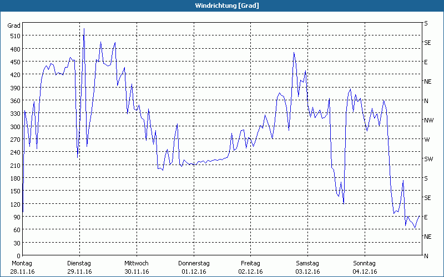Select the 'Dienstag' day label
Viewport: 444px width, 277px height.
pyautogui.click(x=79, y=264)
